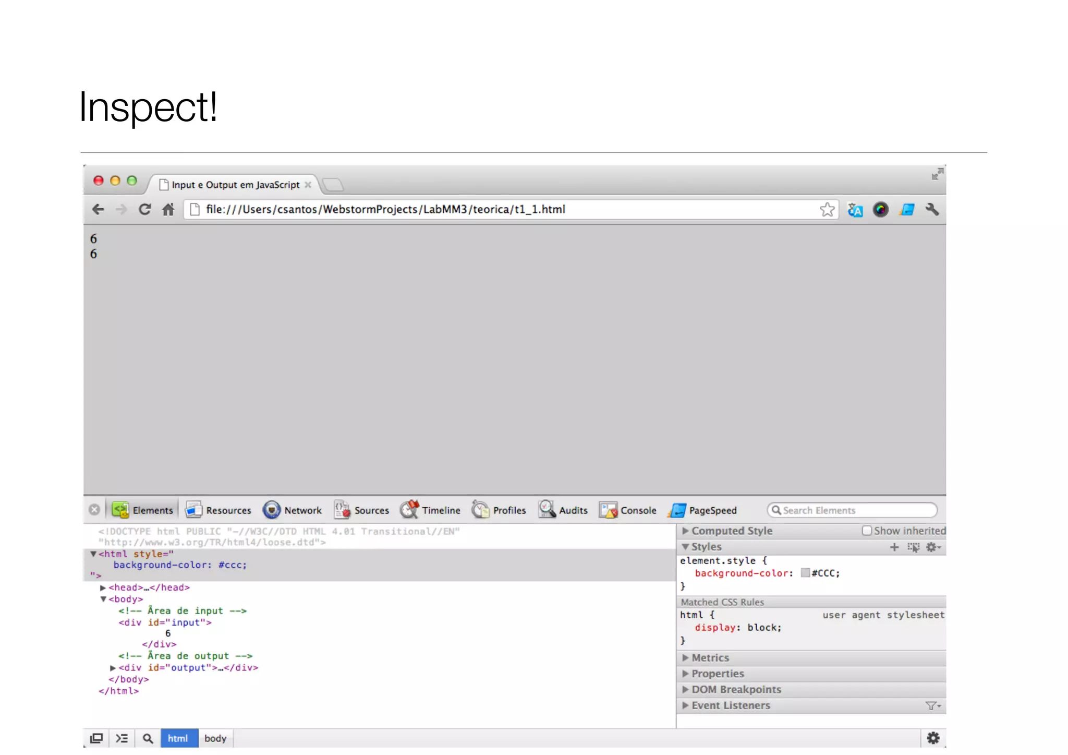The width and height of the screenshot is (1068, 755).
Task: Open DevTools settings gear in status bar
Action: click(933, 738)
